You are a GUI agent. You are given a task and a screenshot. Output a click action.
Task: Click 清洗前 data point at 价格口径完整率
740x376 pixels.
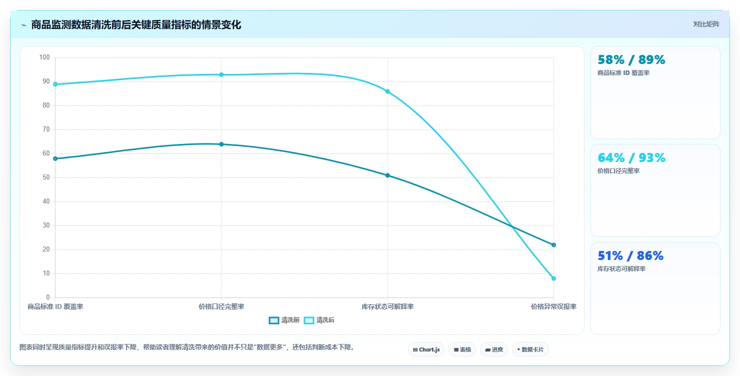click(x=221, y=144)
